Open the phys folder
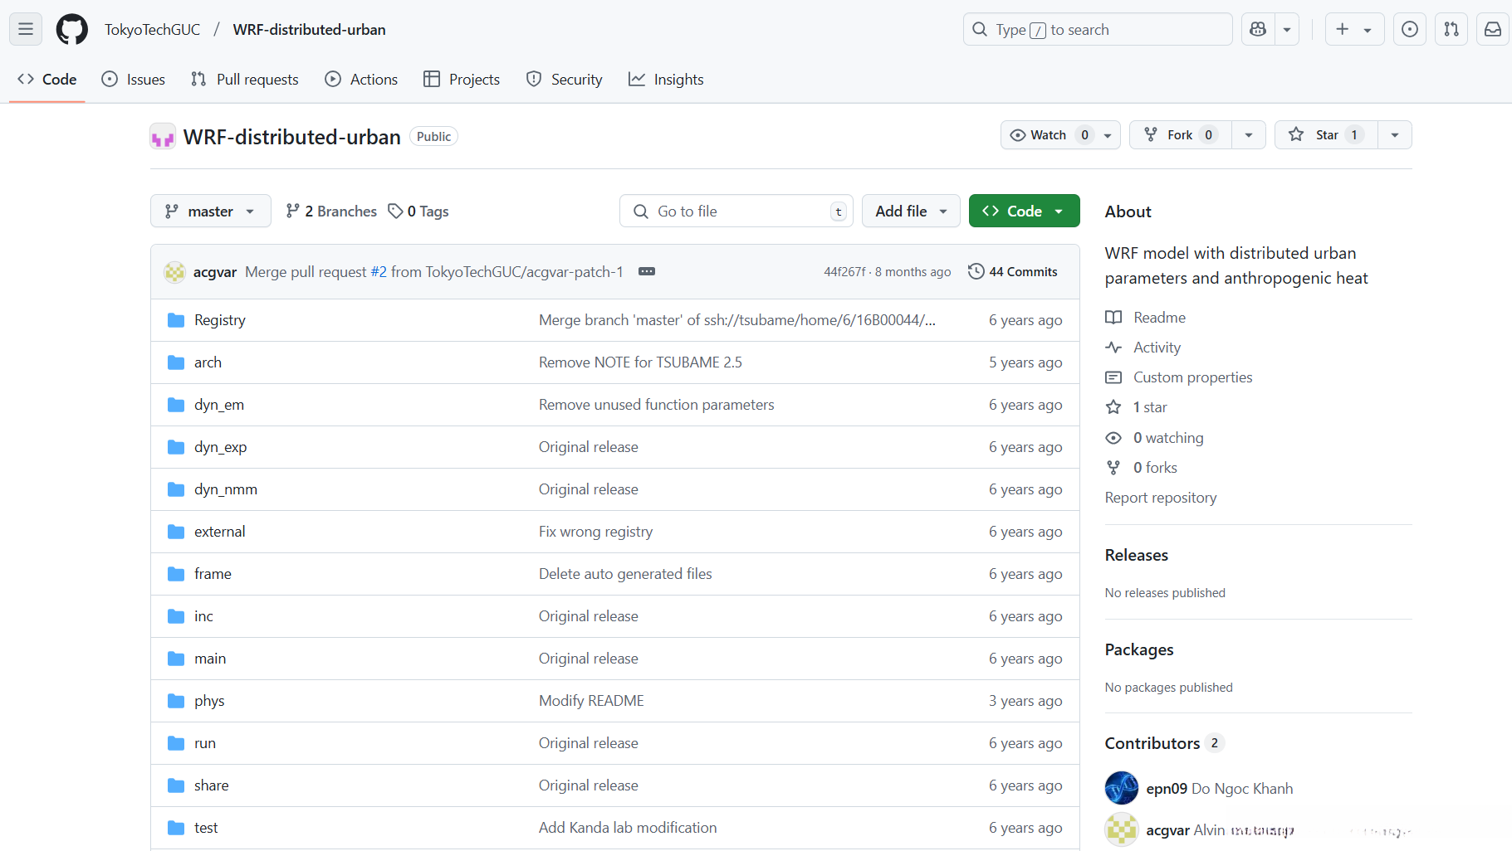The image size is (1512, 851). click(209, 701)
